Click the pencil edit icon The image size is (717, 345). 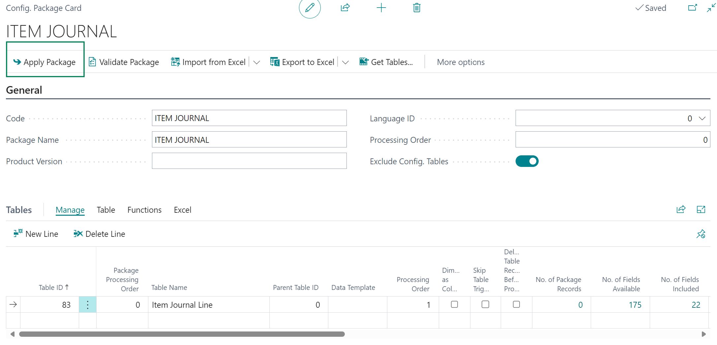(310, 8)
